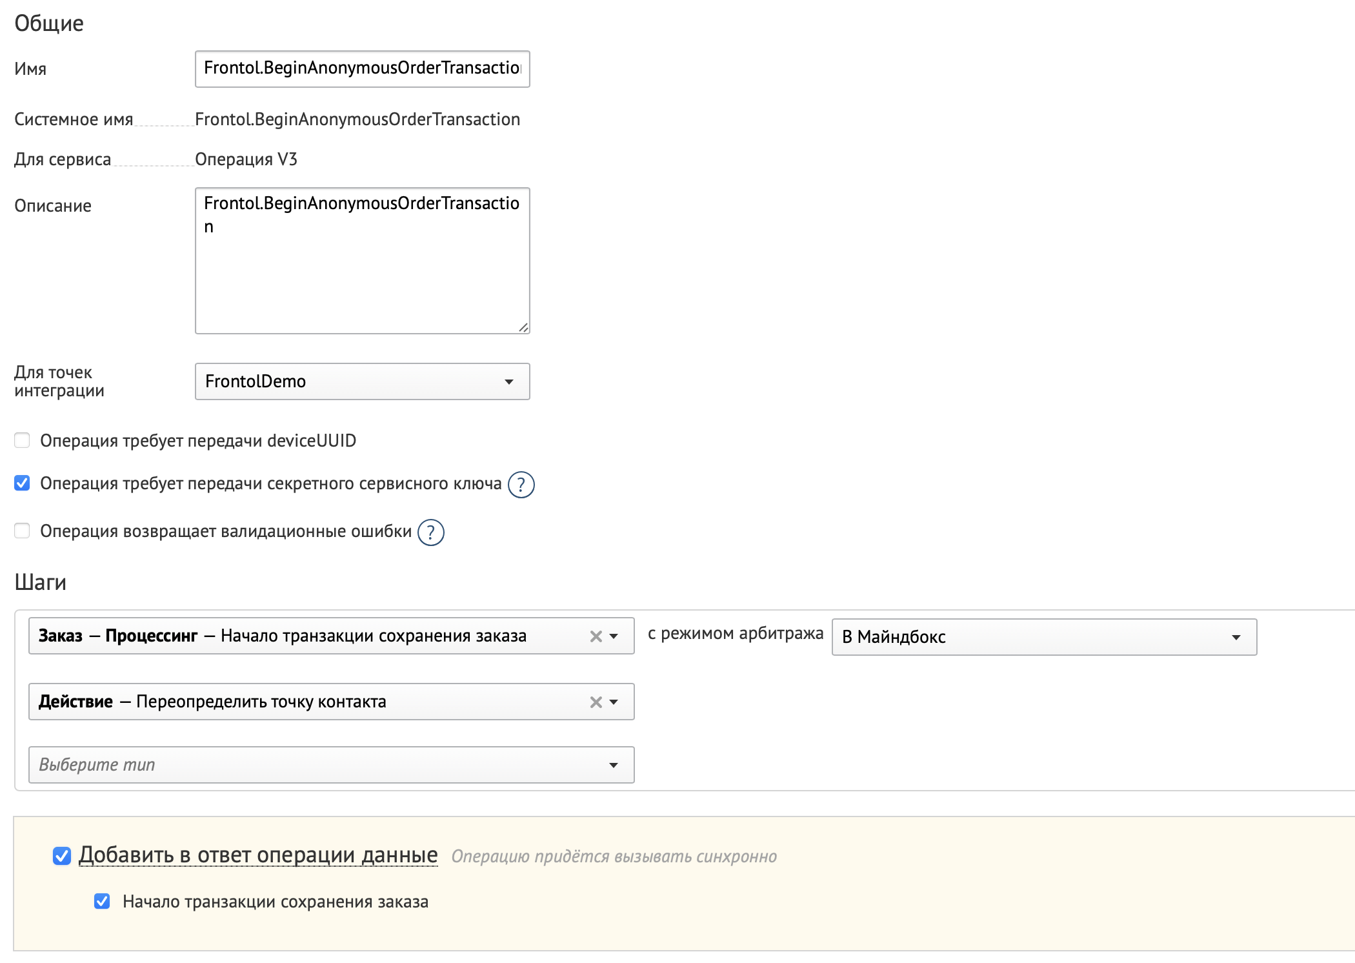Image resolution: width=1355 pixels, height=963 pixels.
Task: Open help for validation errors option
Action: coord(430,532)
